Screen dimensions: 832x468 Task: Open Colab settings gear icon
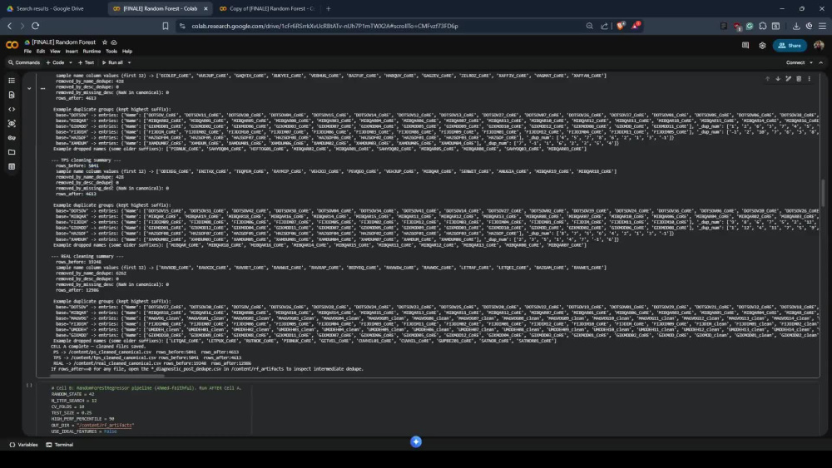[x=762, y=46]
